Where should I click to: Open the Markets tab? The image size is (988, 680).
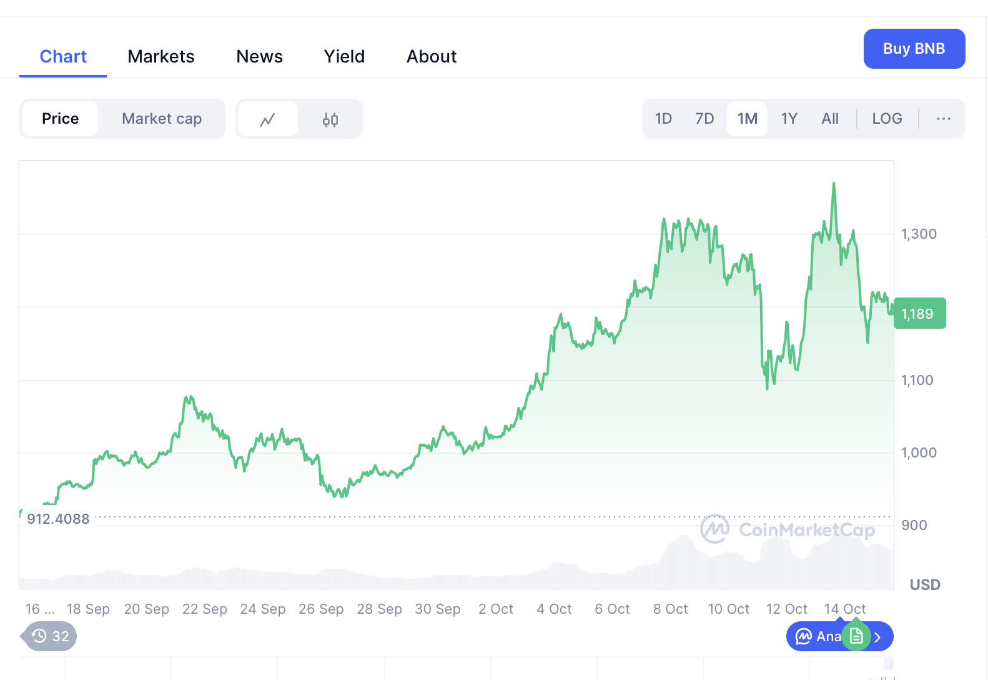161,56
